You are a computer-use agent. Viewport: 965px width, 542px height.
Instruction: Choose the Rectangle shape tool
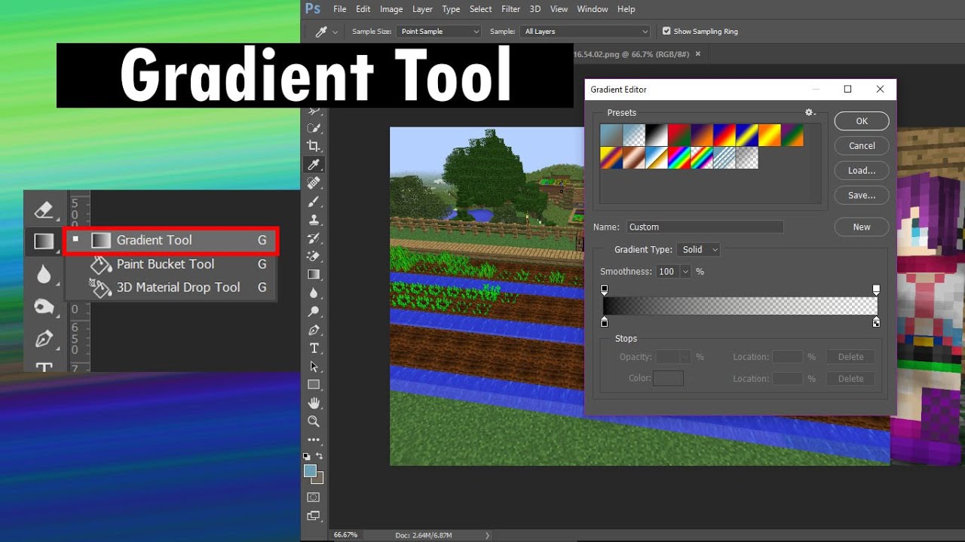(x=314, y=385)
